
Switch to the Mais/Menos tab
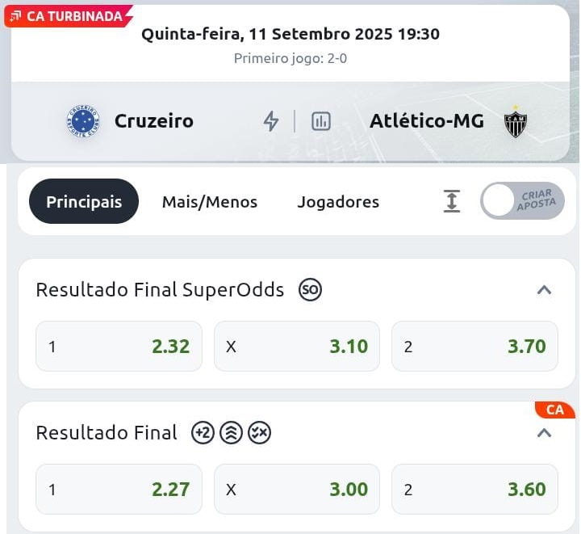pos(210,202)
